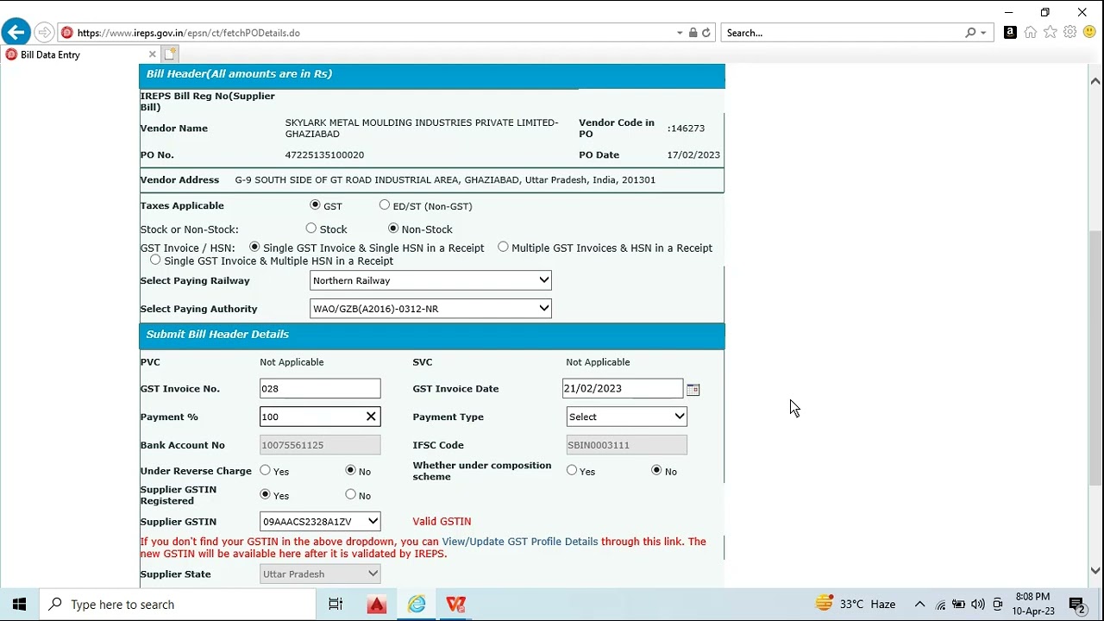Open Supplier GSTIN dropdown
The image size is (1104, 621).
pos(320,521)
